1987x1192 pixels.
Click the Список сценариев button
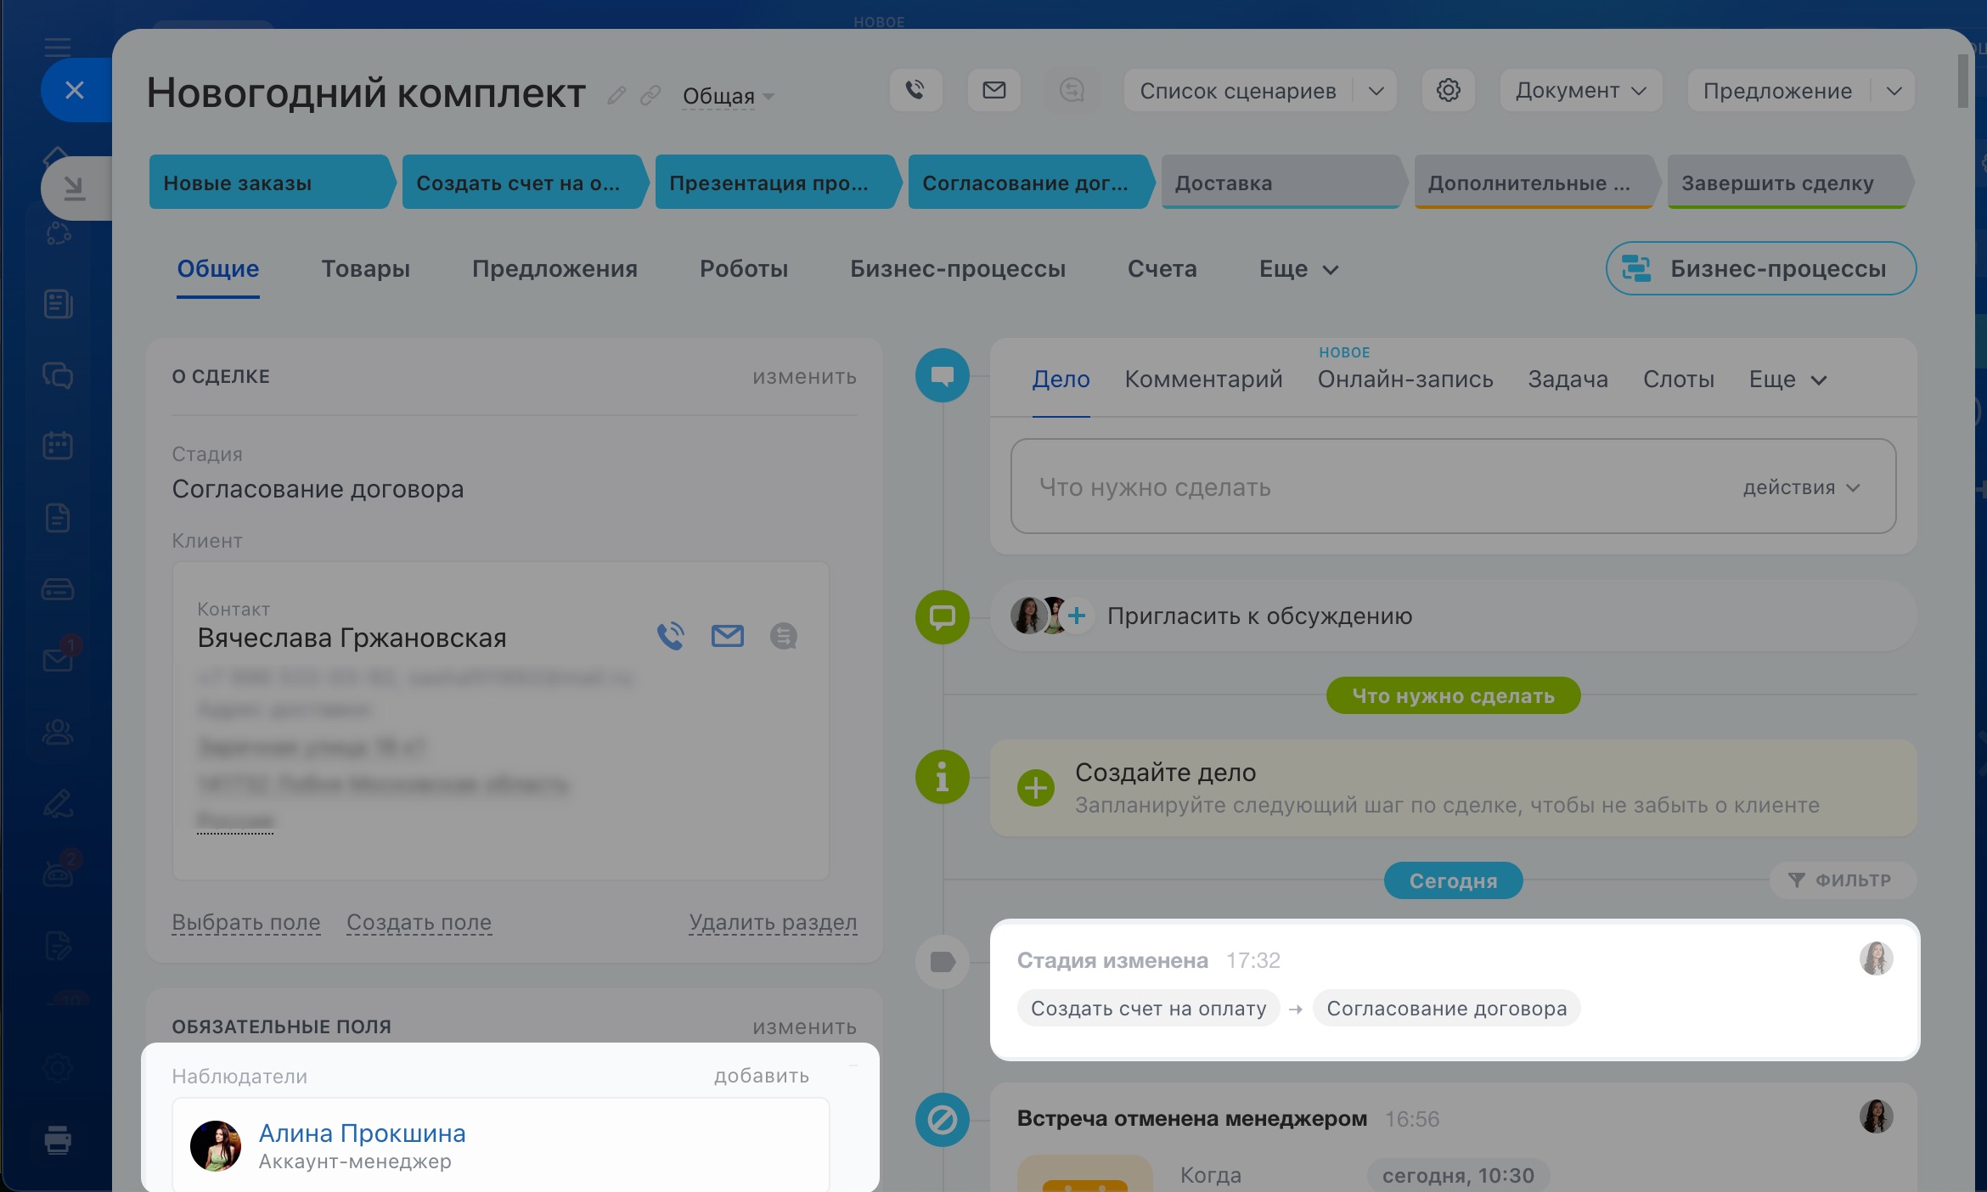1238,90
